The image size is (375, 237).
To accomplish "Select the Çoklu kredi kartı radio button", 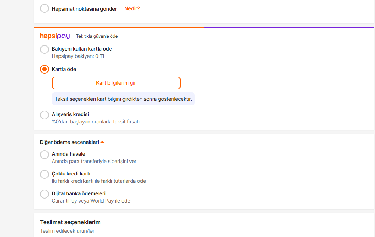I will click(44, 174).
